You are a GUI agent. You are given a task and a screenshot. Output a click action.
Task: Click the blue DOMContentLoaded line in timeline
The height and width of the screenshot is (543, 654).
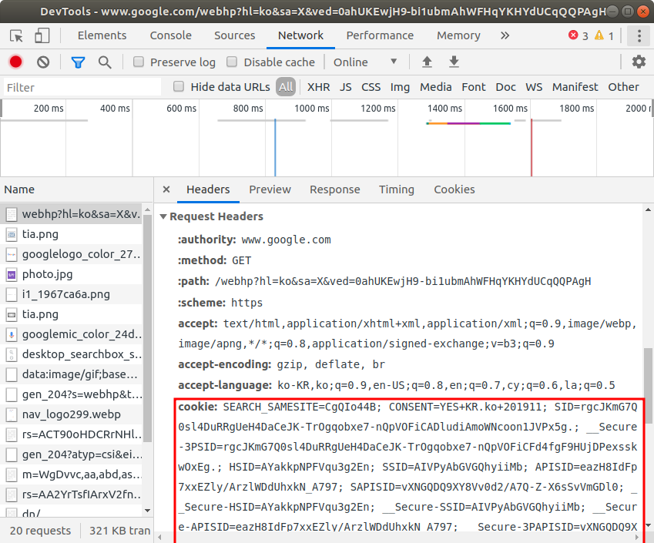pos(275,148)
